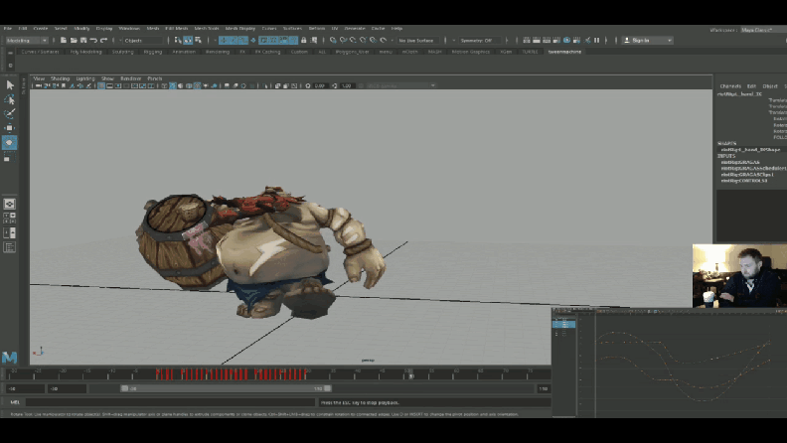This screenshot has height=443, width=787.
Task: Switch to two-pane stacked layout
Action: point(10,232)
